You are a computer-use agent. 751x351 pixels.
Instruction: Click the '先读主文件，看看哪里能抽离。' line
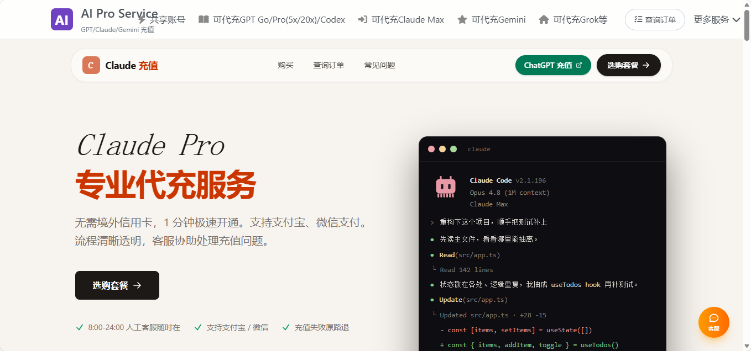tap(489, 240)
